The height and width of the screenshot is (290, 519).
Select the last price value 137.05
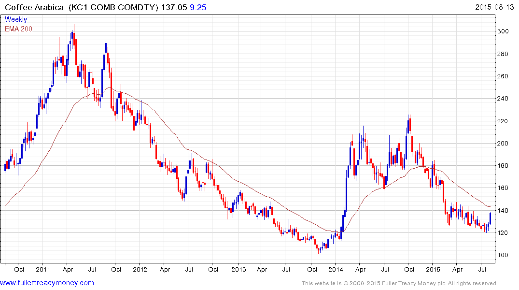174,7
